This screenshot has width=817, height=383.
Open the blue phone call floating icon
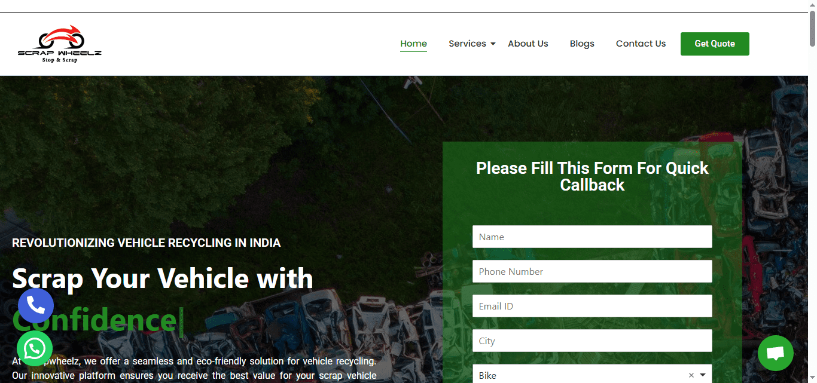click(36, 305)
